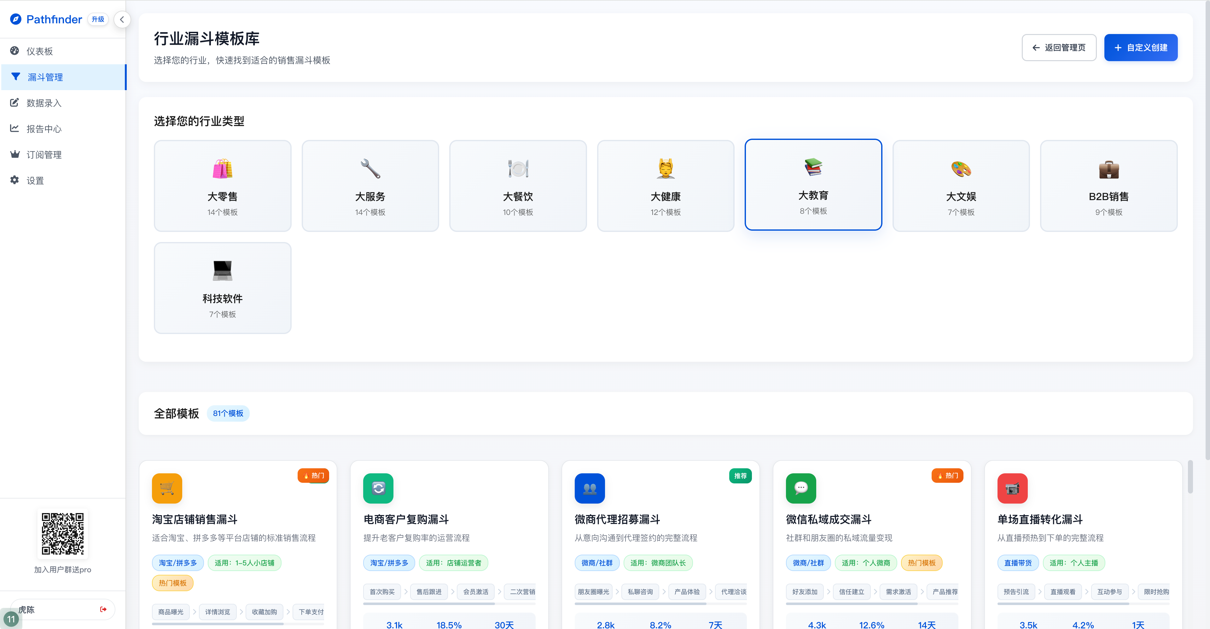Click the 订阅管理 crown icon
The image size is (1210, 629).
click(x=15, y=154)
